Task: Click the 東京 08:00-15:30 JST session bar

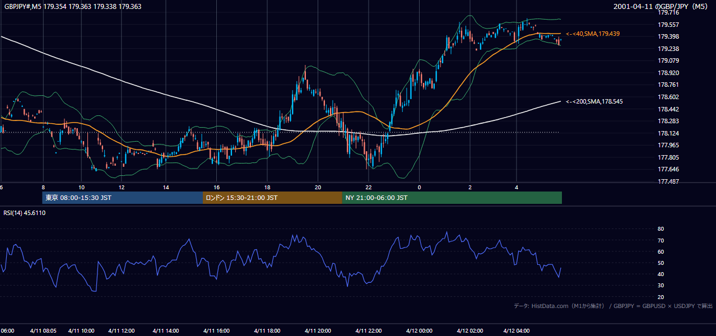Action: coord(122,198)
